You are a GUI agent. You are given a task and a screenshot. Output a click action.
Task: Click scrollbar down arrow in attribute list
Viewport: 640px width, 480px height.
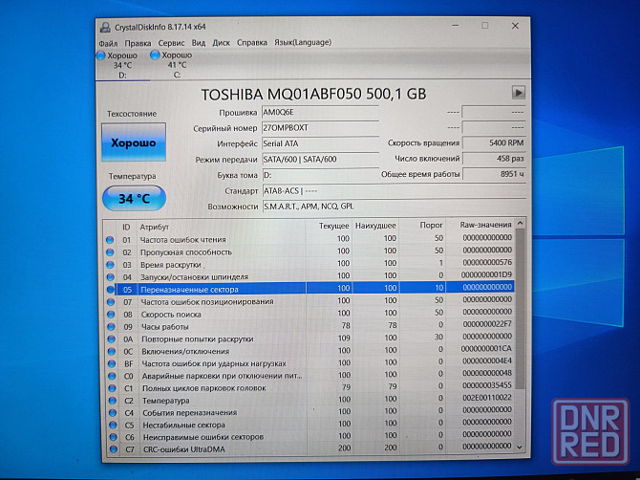[520, 447]
